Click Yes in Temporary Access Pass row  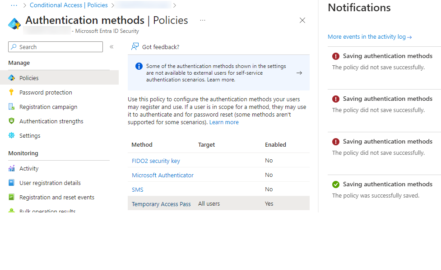[x=269, y=203]
